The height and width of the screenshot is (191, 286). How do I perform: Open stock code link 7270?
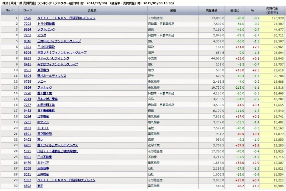pos(27,93)
